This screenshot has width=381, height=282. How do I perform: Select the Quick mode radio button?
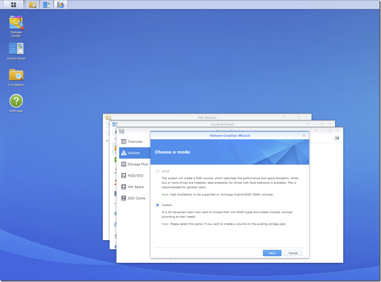pos(158,171)
